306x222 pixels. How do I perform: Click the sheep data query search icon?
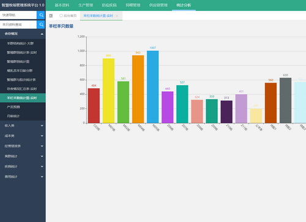click(x=41, y=24)
